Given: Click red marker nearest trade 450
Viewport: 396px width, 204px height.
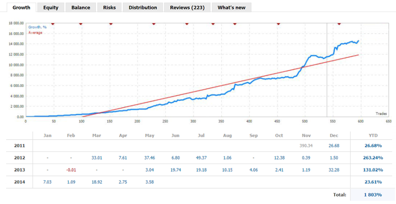Looking at the screenshot, I should click(x=278, y=24).
